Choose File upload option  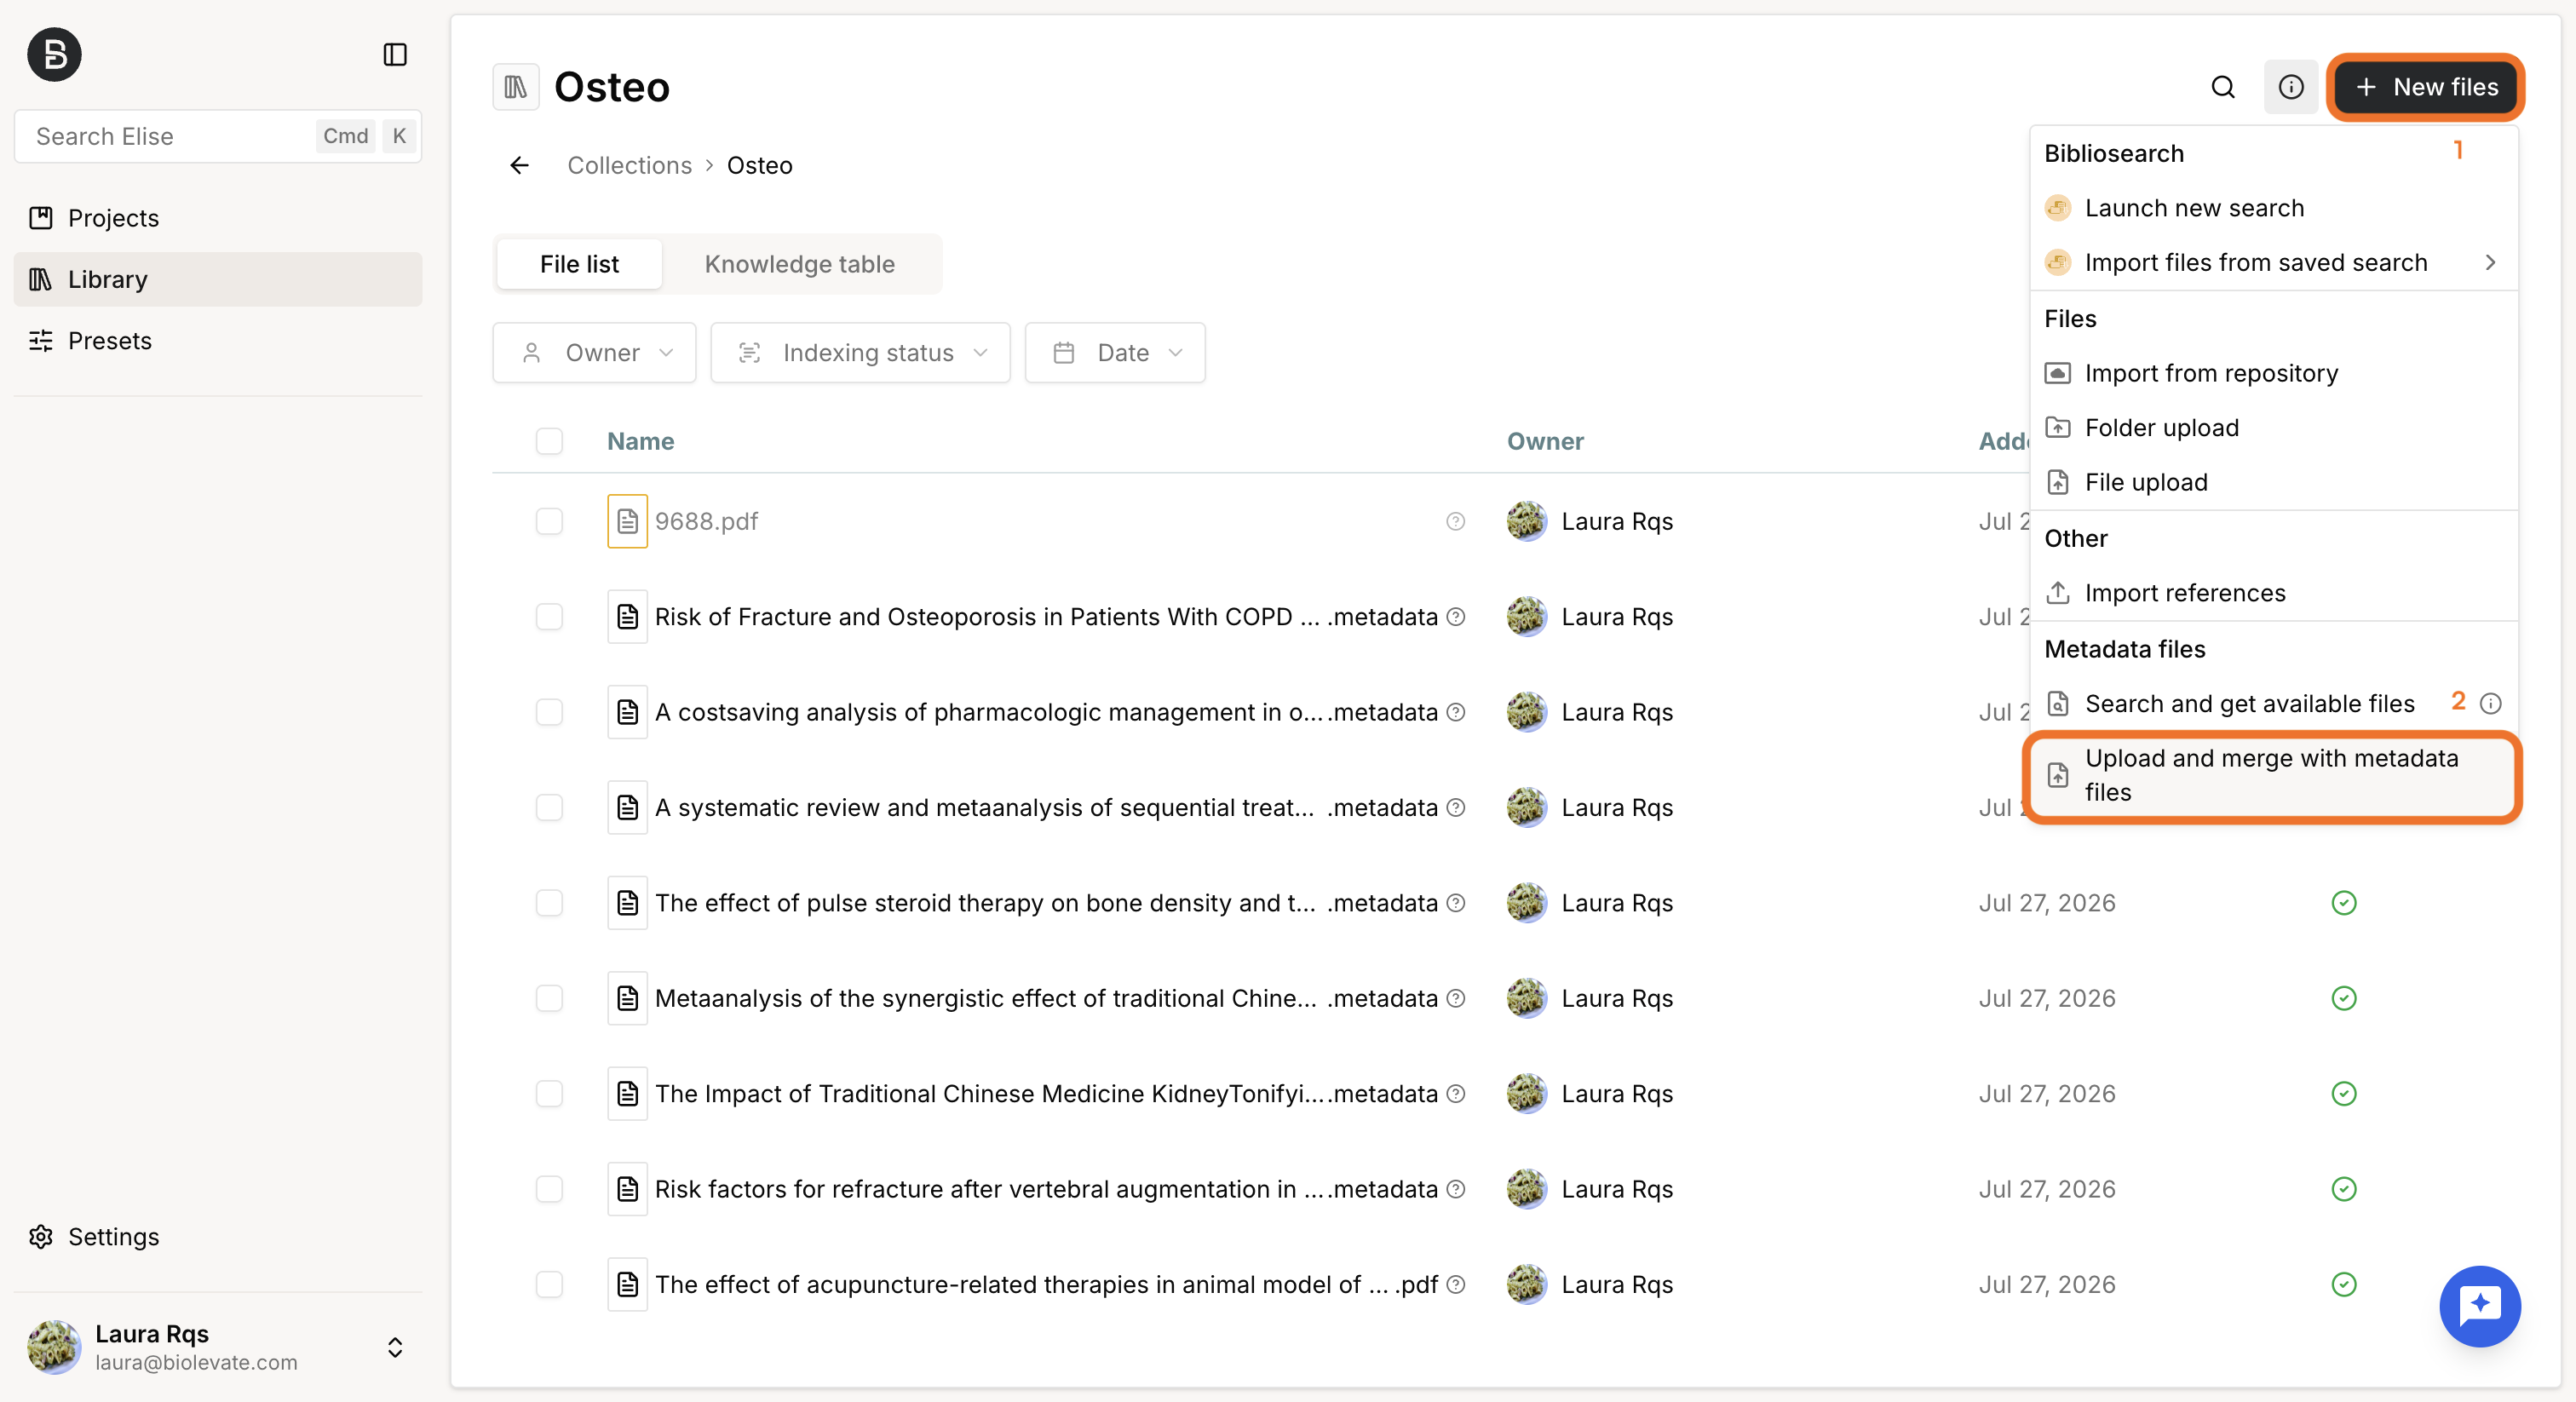click(x=2272, y=482)
